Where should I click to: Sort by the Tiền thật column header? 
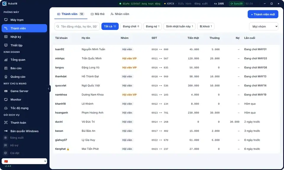[x=193, y=38]
